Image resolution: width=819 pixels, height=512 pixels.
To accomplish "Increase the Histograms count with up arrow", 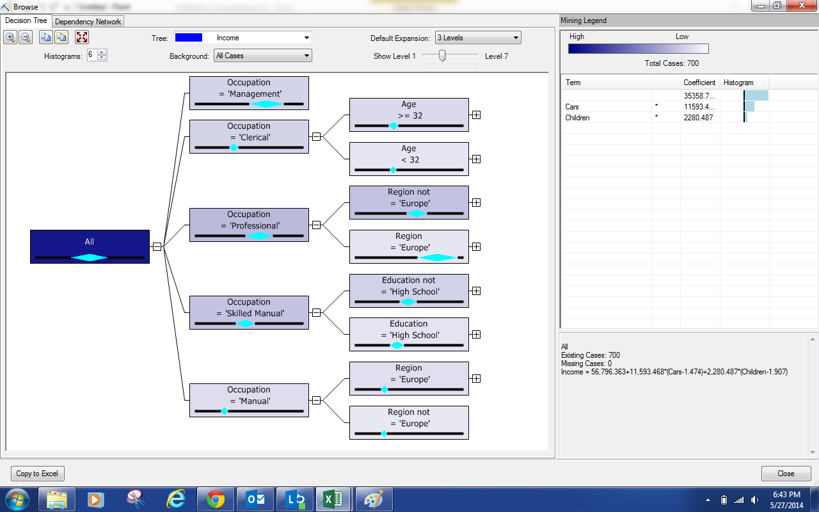I will [x=102, y=52].
